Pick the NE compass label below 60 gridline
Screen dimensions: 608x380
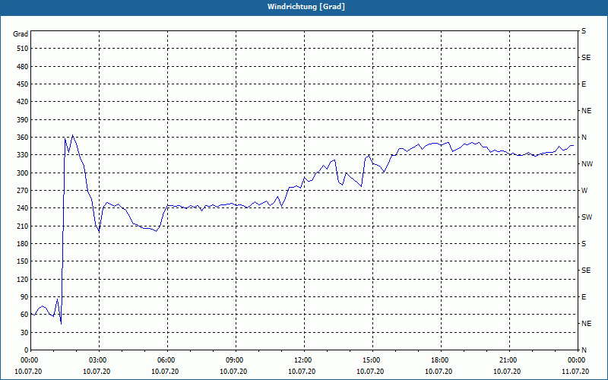coord(586,324)
